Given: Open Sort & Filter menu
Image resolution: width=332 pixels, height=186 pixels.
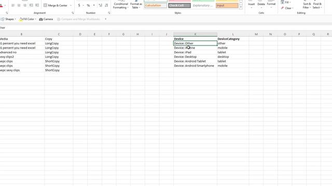Looking at the screenshot, I should pos(307,5).
